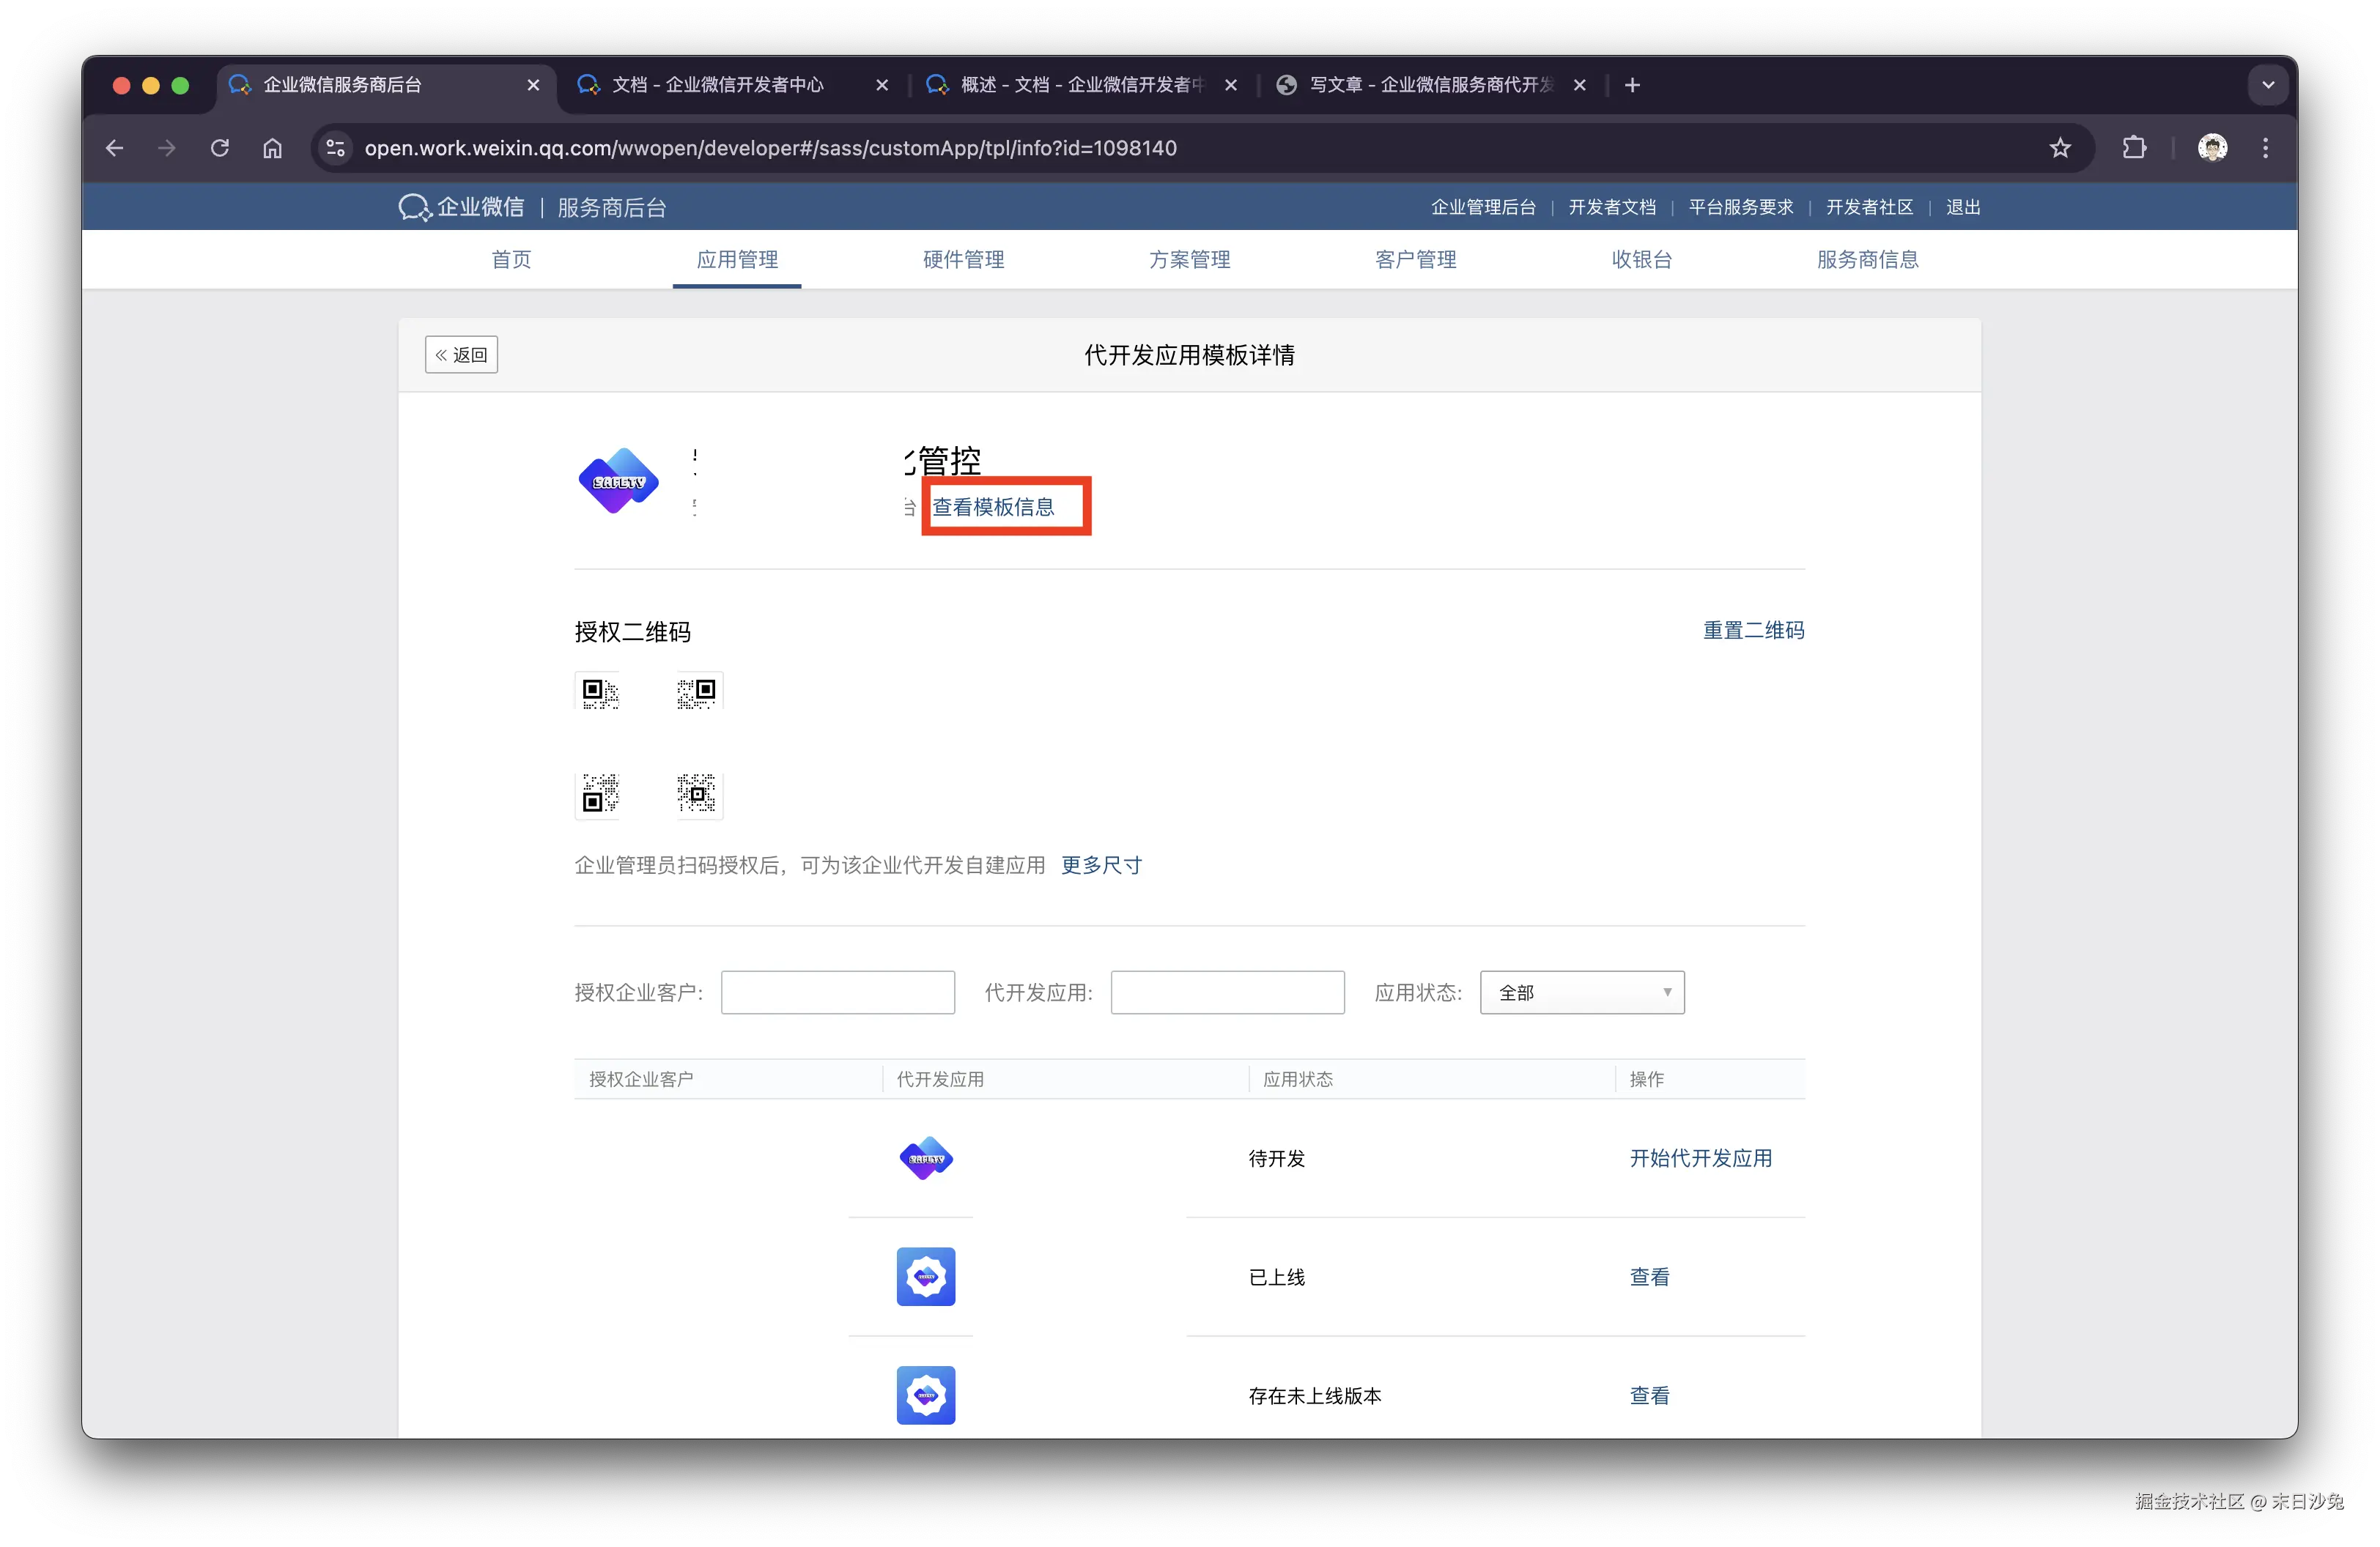Close the 写文章 tab
This screenshot has height=1547, width=2380.
click(x=1580, y=85)
